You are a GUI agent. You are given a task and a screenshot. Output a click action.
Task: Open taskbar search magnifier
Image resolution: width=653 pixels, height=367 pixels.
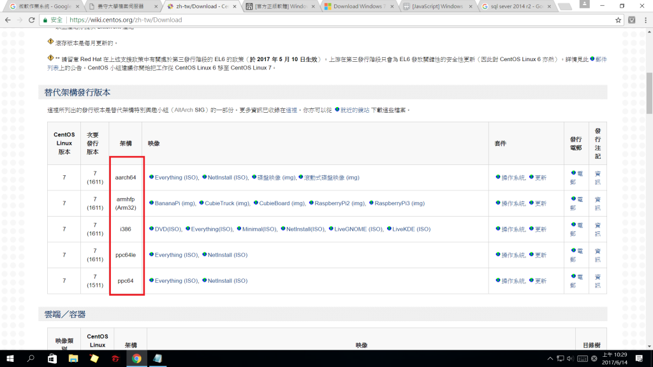pos(31,358)
